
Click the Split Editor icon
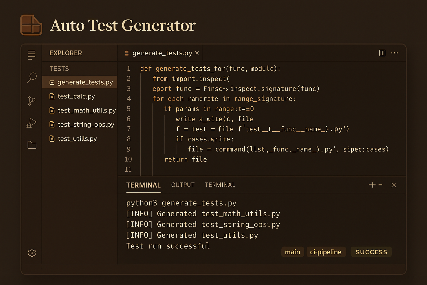pyautogui.click(x=382, y=53)
